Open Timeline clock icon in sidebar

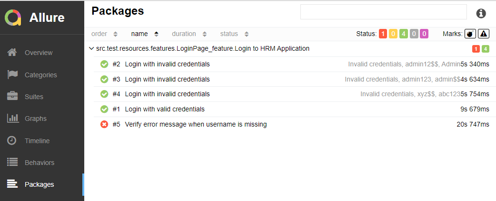(12, 141)
